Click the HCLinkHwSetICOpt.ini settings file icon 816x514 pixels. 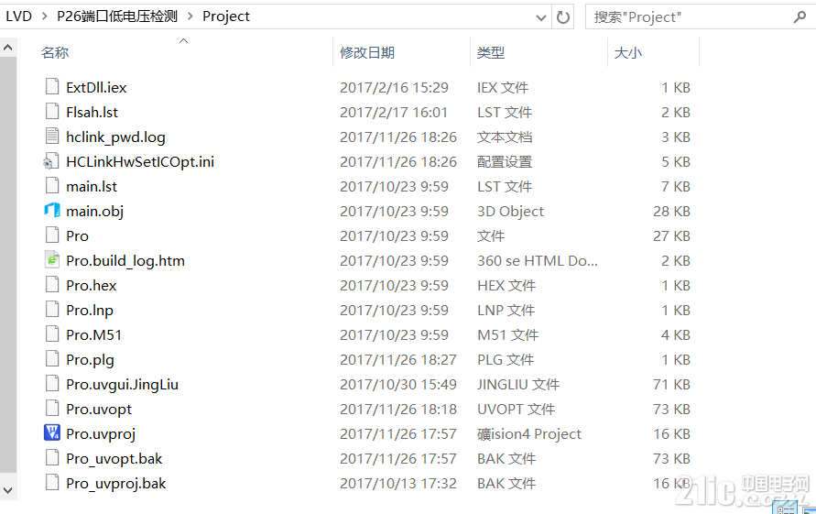tap(51, 161)
